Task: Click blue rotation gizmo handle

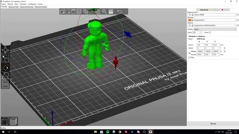Action: tap(128, 34)
